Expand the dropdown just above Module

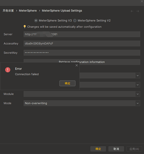coord(138,85)
